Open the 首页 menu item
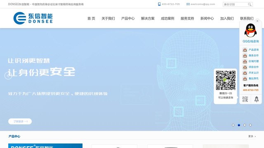This screenshot has width=264, height=148. (91, 18)
